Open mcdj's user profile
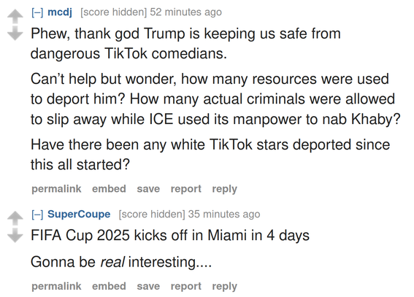414x297 pixels. click(60, 12)
